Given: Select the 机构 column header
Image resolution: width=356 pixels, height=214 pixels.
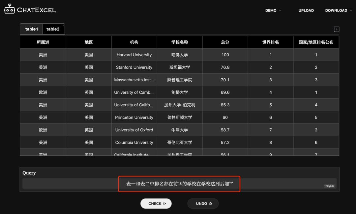Looking at the screenshot, I should [x=134, y=42].
